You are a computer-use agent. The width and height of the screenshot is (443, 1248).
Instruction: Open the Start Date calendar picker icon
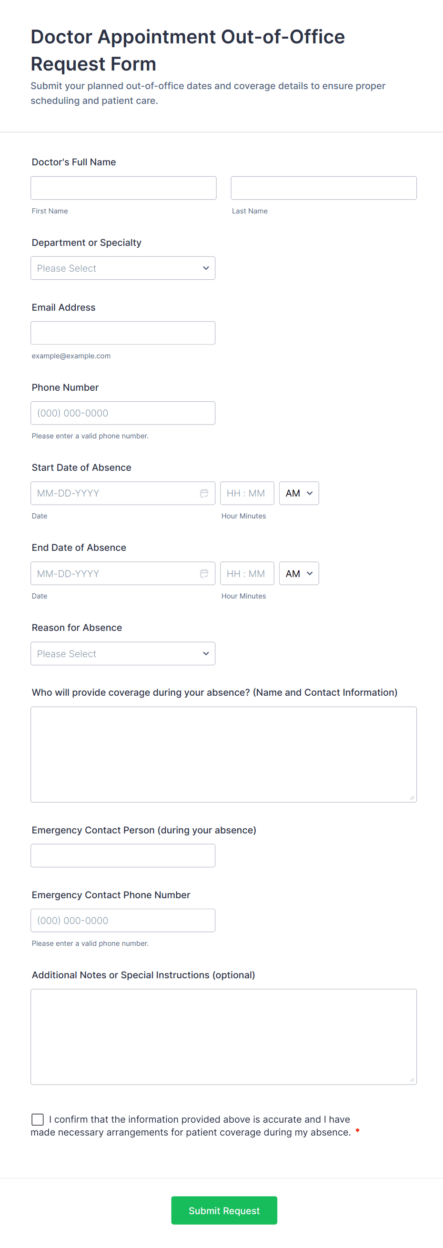204,493
